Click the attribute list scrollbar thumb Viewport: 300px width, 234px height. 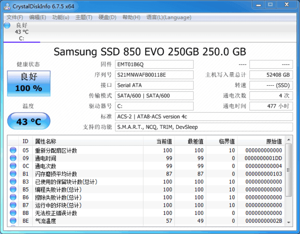pyautogui.click(x=289, y=170)
